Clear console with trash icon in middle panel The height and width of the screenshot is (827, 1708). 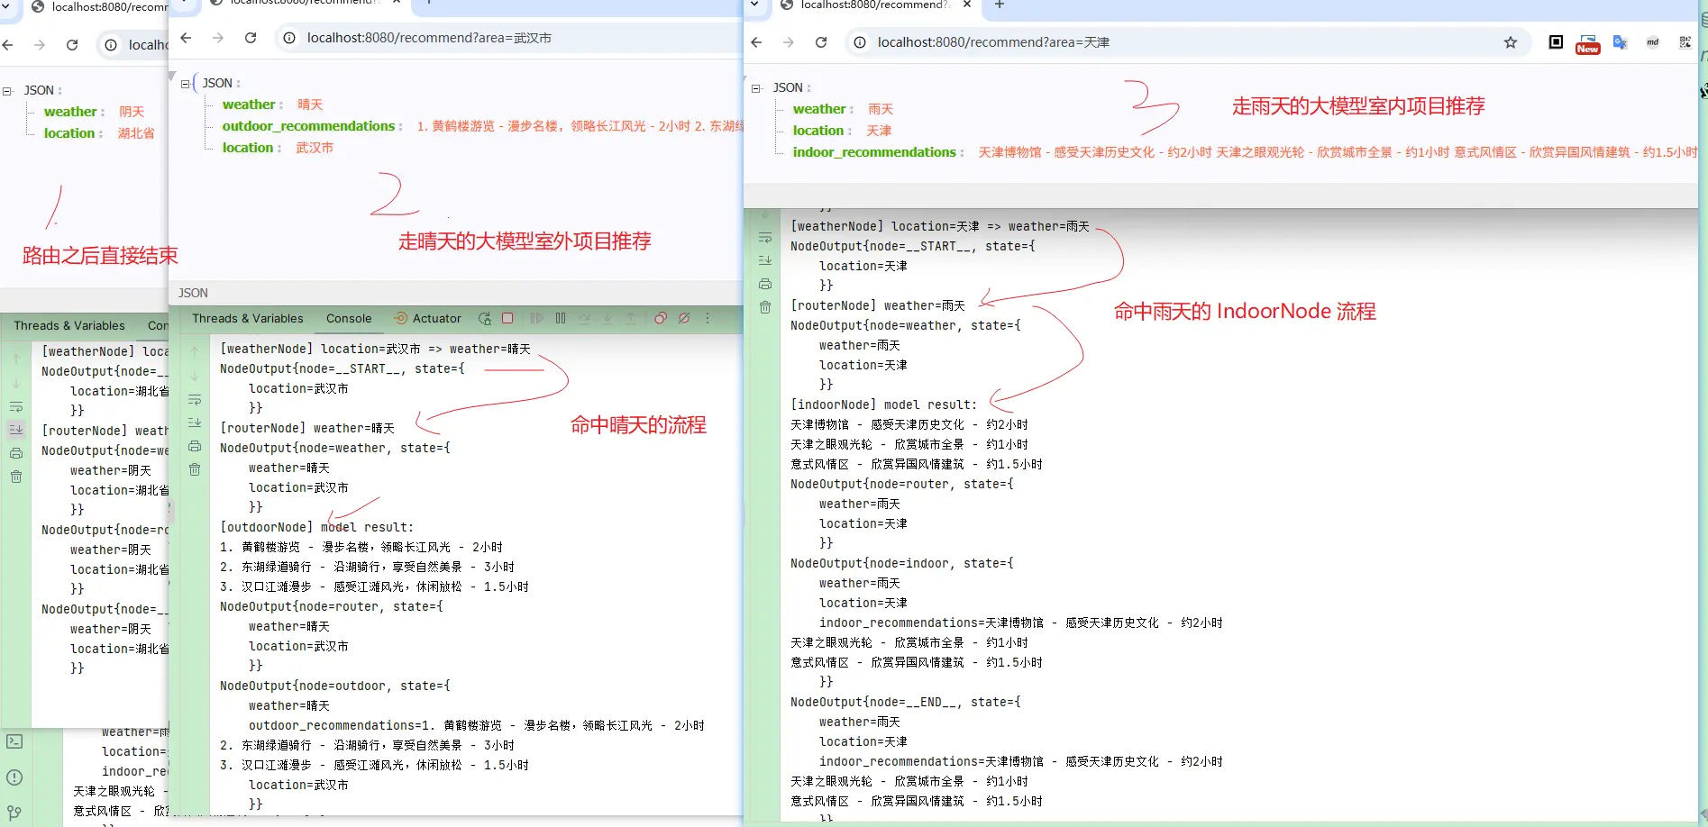(195, 469)
